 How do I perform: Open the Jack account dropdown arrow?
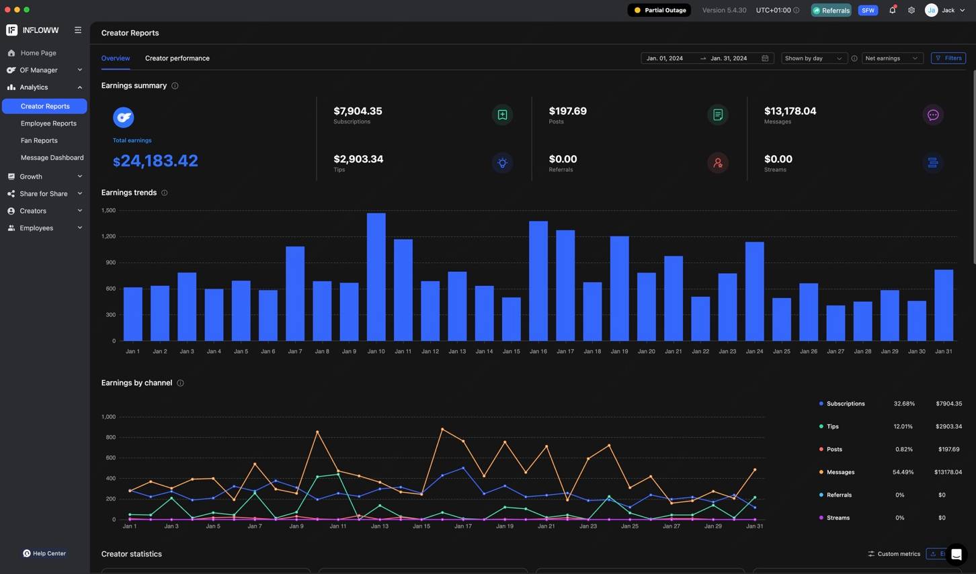[x=963, y=10]
